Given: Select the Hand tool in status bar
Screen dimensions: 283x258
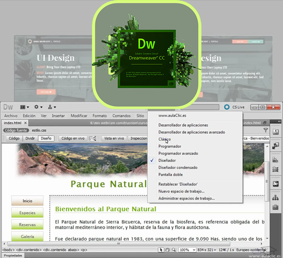Looking at the screenshot, I should click(167, 249).
